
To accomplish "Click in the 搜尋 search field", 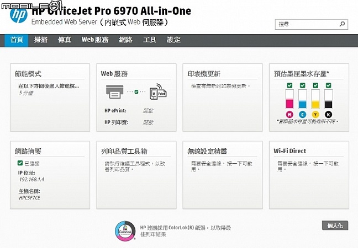I will [x=312, y=24].
